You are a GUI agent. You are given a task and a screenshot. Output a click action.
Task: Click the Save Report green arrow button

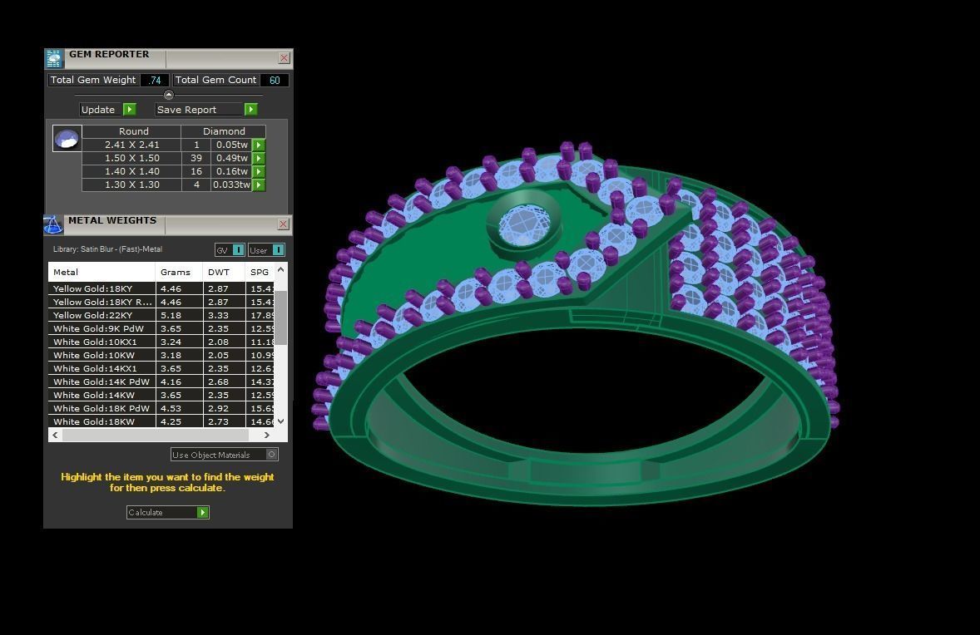(250, 109)
